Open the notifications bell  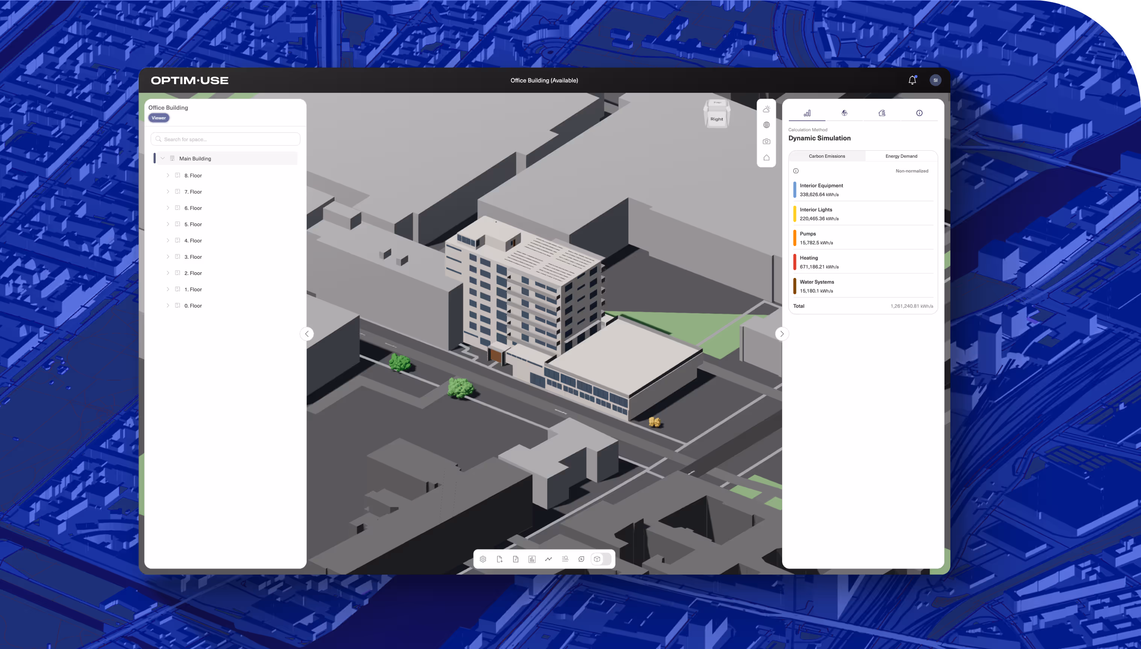tap(912, 80)
